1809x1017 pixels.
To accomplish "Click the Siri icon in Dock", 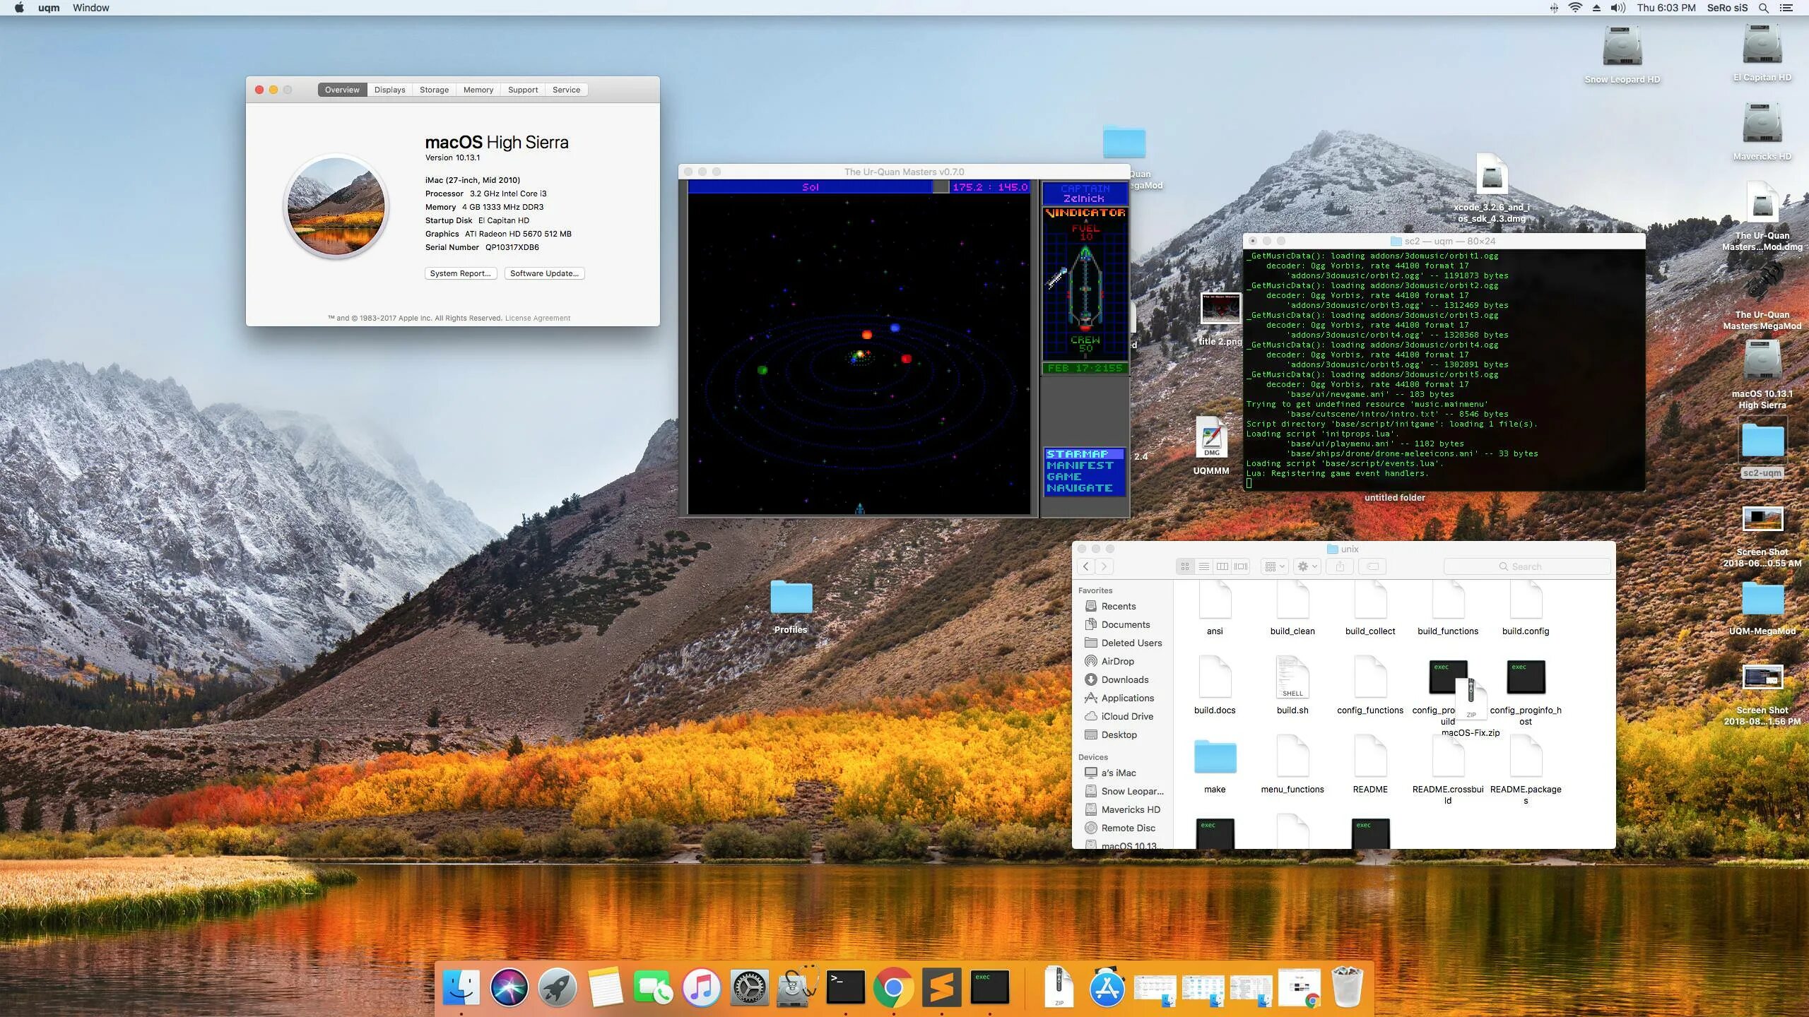I will [x=511, y=987].
